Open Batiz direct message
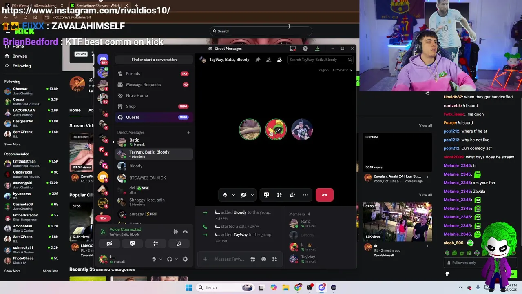 154,142
